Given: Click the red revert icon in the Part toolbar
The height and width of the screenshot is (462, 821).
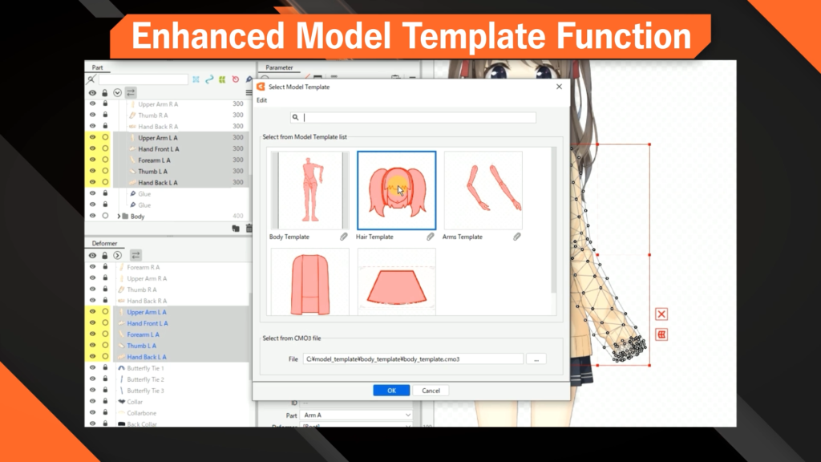Looking at the screenshot, I should pyautogui.click(x=235, y=80).
